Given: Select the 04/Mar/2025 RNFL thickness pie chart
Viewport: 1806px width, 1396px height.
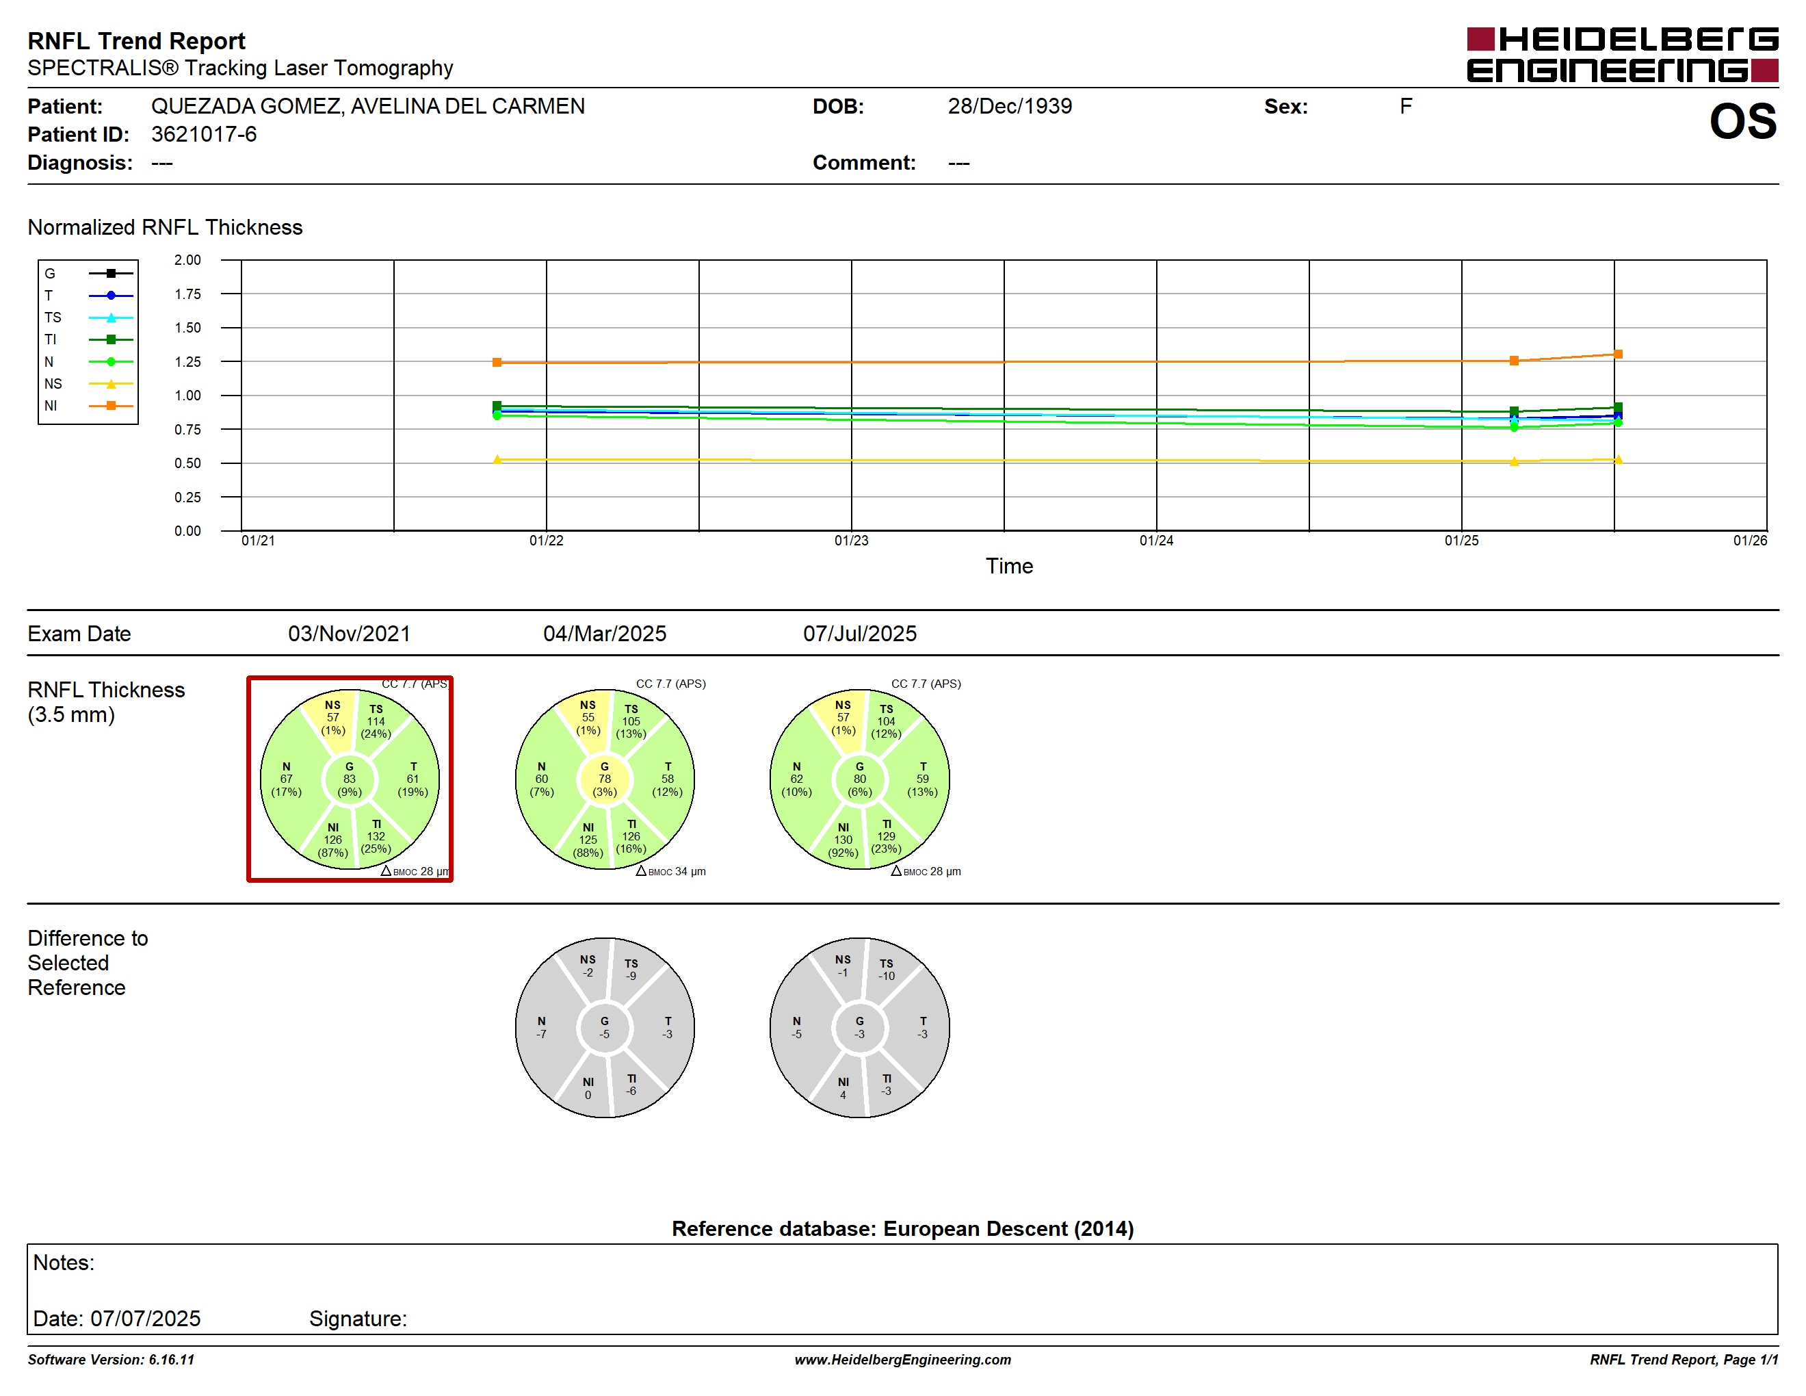Looking at the screenshot, I should [x=605, y=779].
